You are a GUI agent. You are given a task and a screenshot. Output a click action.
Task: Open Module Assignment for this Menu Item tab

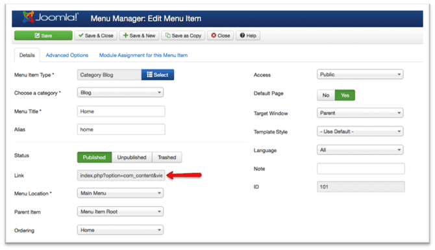(143, 55)
